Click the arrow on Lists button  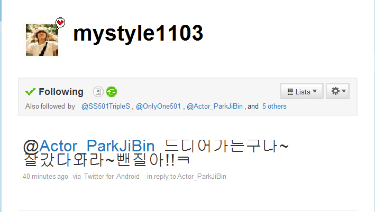pyautogui.click(x=315, y=91)
